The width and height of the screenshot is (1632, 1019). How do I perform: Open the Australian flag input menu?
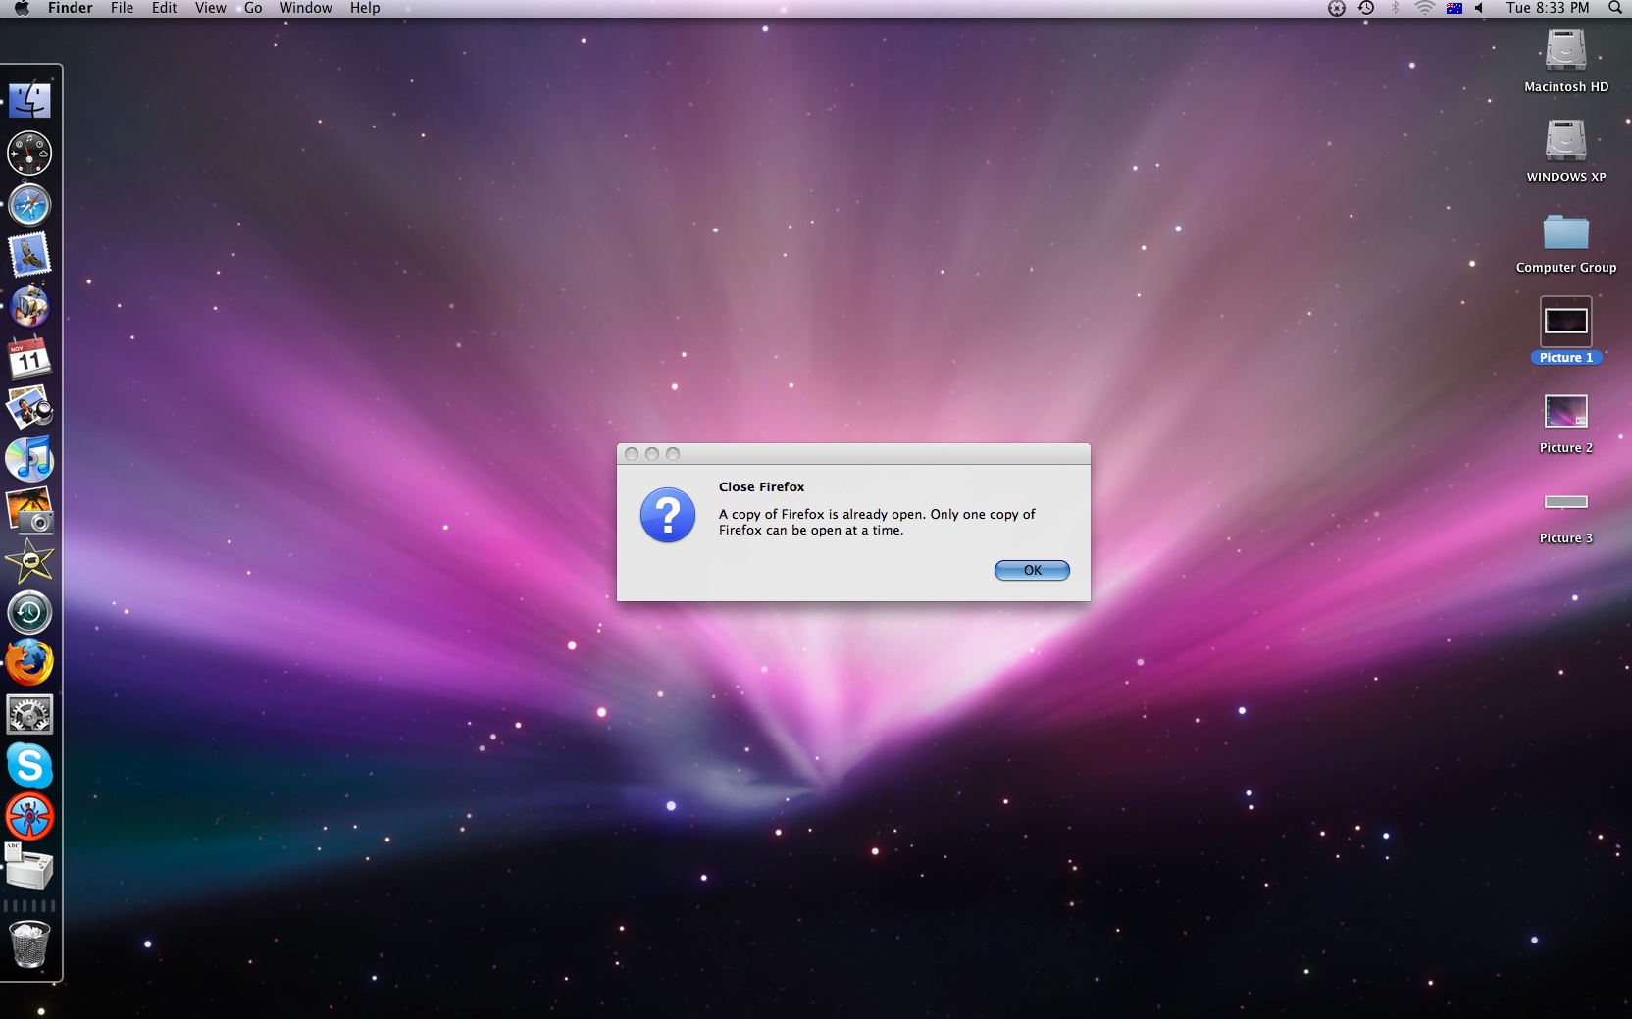click(1454, 8)
